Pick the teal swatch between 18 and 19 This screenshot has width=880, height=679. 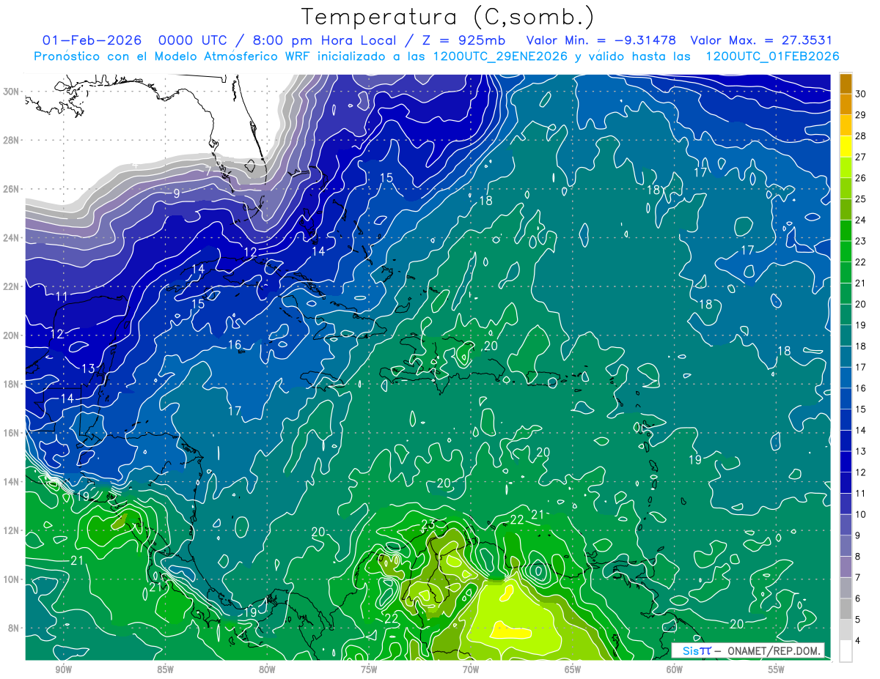846,335
